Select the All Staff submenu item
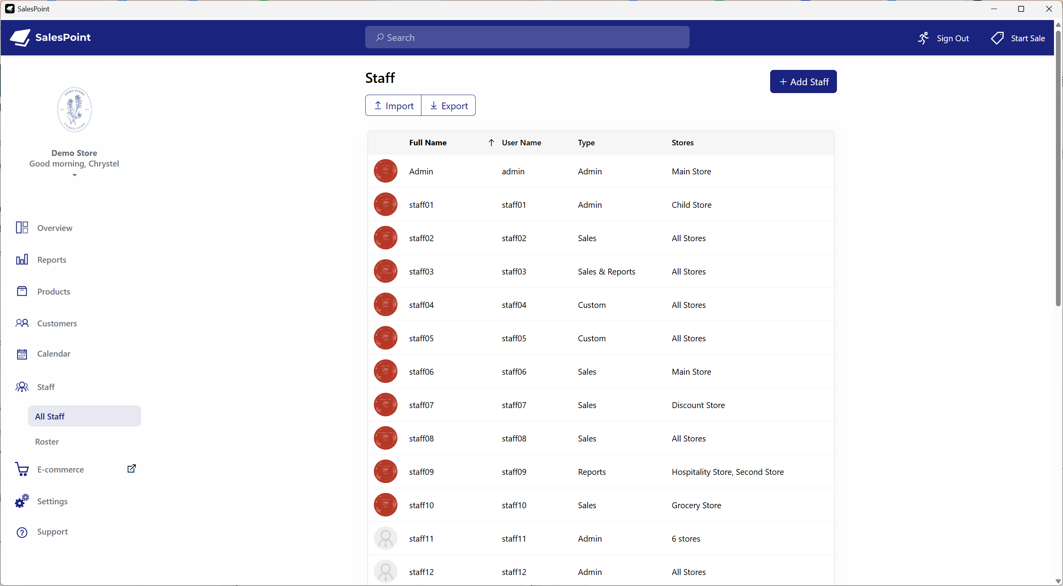The image size is (1063, 586). click(84, 416)
